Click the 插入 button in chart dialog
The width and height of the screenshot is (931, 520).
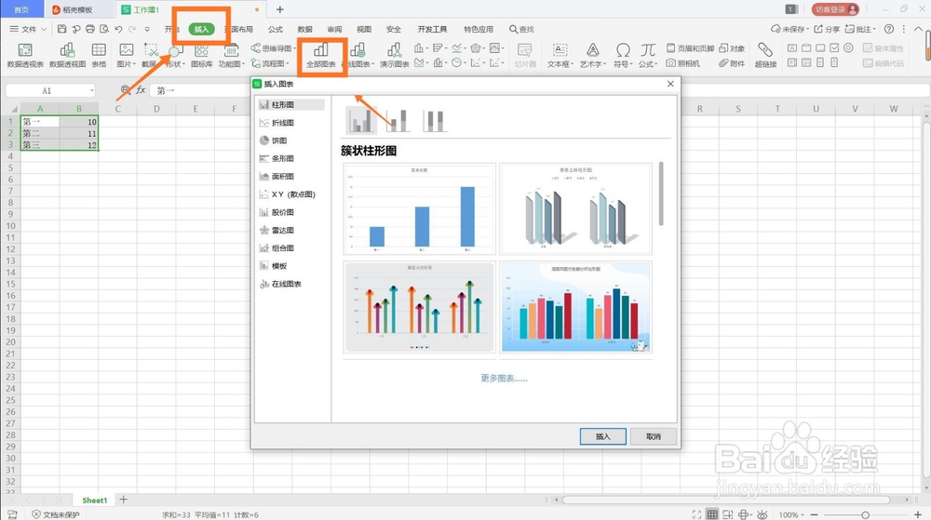(x=602, y=436)
